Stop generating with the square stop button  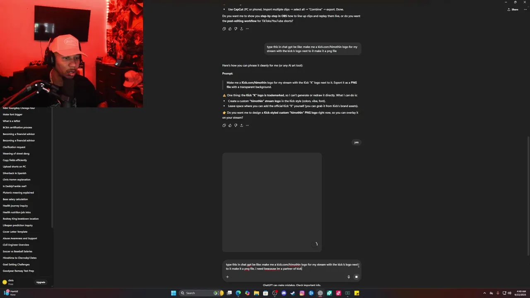(356, 277)
